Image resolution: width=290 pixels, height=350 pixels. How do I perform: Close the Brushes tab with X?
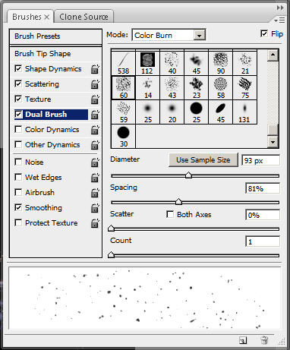tap(47, 17)
